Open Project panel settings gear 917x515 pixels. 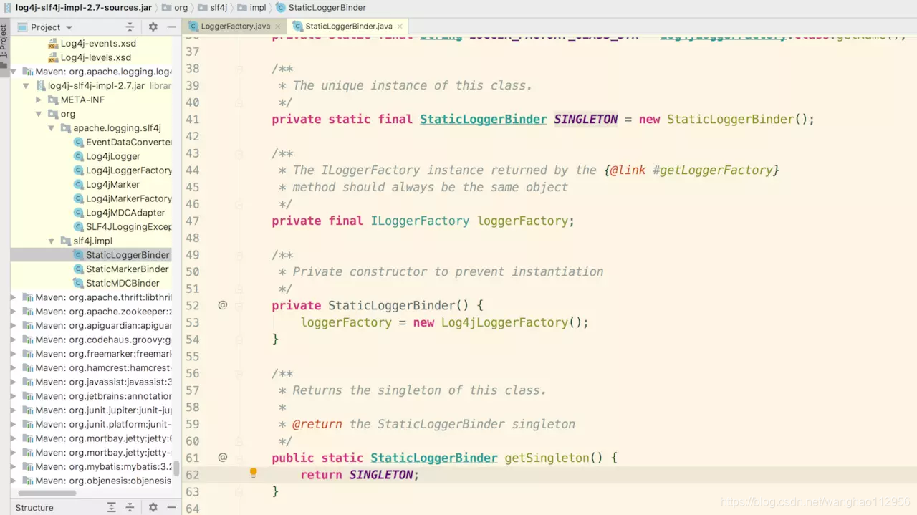coord(153,27)
